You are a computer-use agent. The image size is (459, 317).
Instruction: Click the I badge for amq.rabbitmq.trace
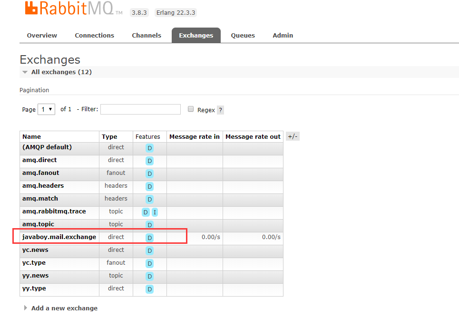click(155, 212)
